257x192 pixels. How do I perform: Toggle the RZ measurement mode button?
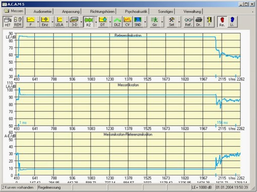pos(89,22)
